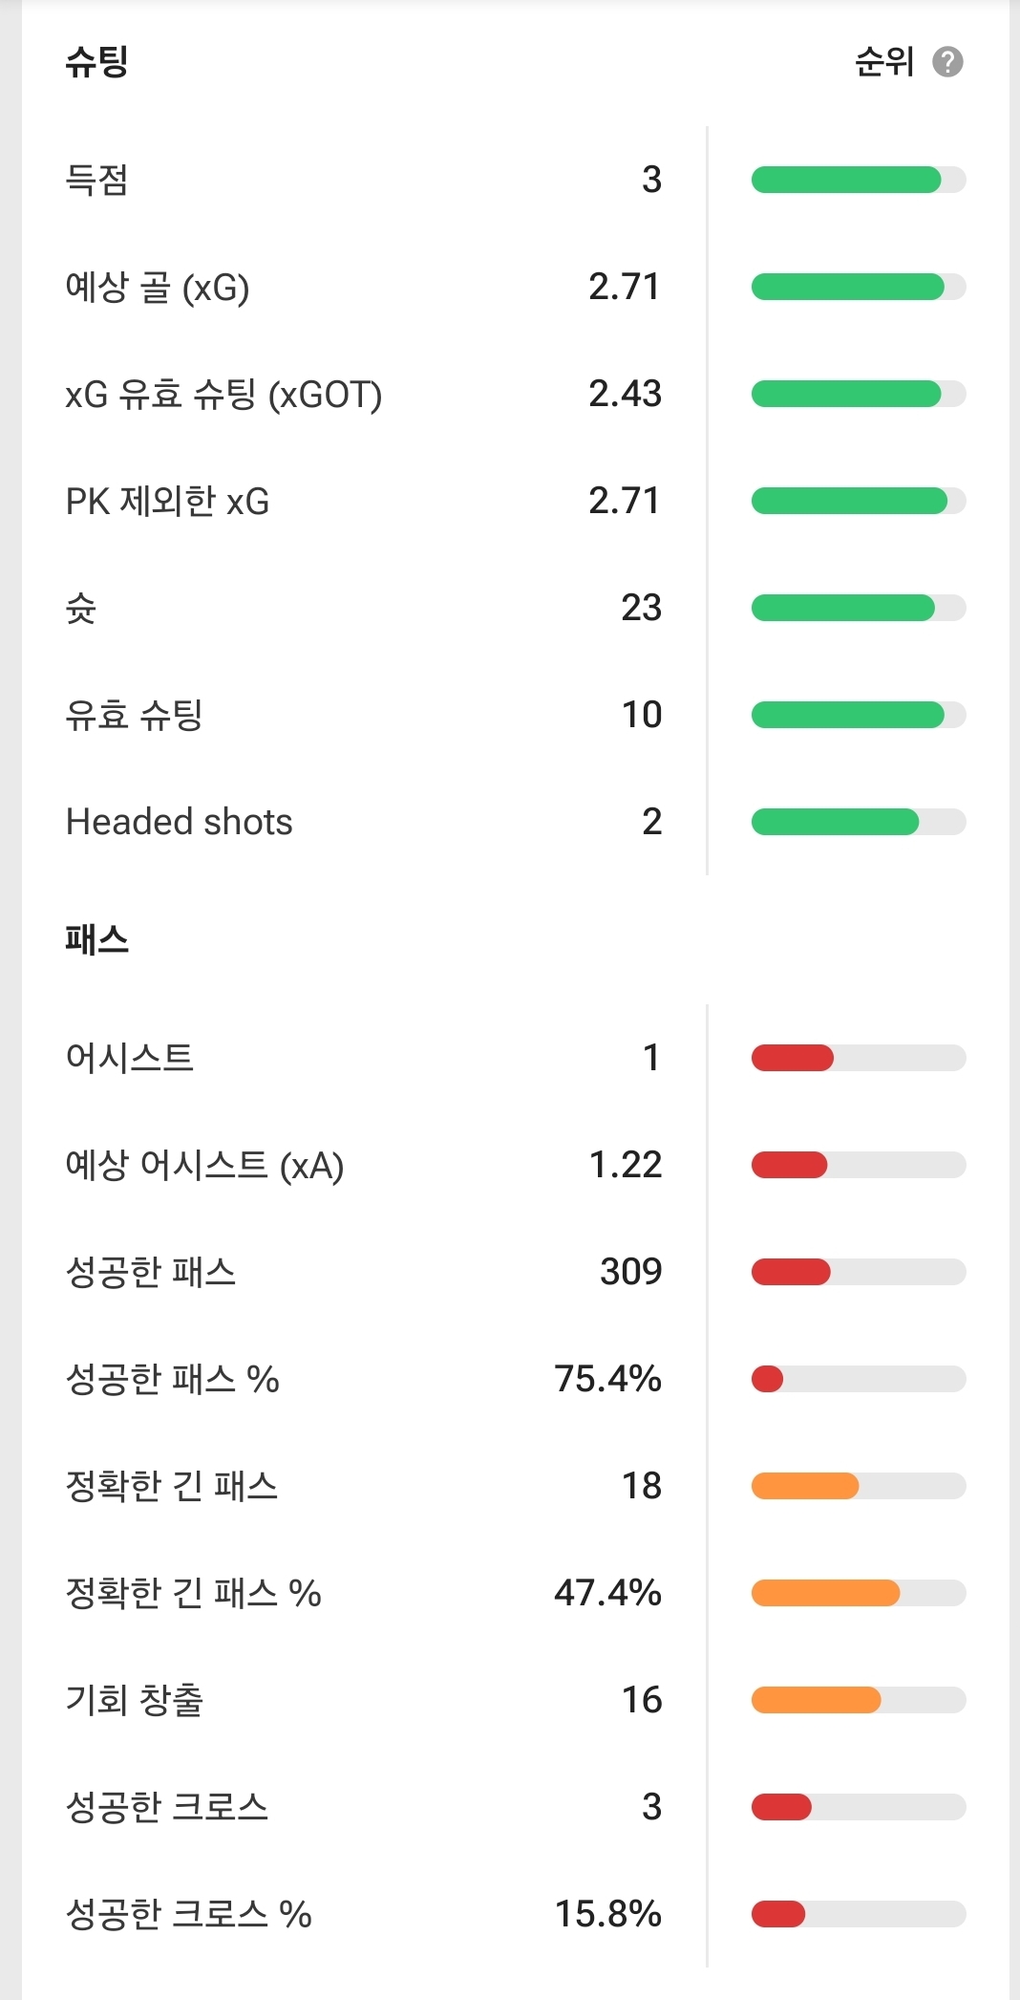Click the 성공한 패스 value 309
The height and width of the screenshot is (2000, 1020).
[x=630, y=1272]
